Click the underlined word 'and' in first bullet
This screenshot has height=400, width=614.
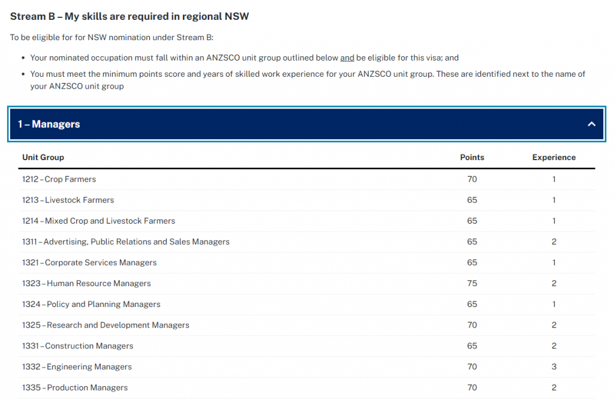pyautogui.click(x=347, y=58)
